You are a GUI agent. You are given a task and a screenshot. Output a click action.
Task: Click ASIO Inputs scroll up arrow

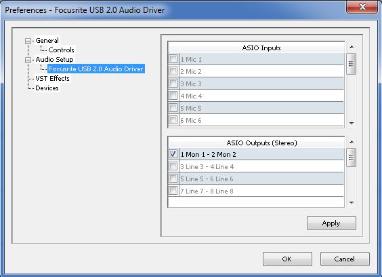pyautogui.click(x=352, y=47)
